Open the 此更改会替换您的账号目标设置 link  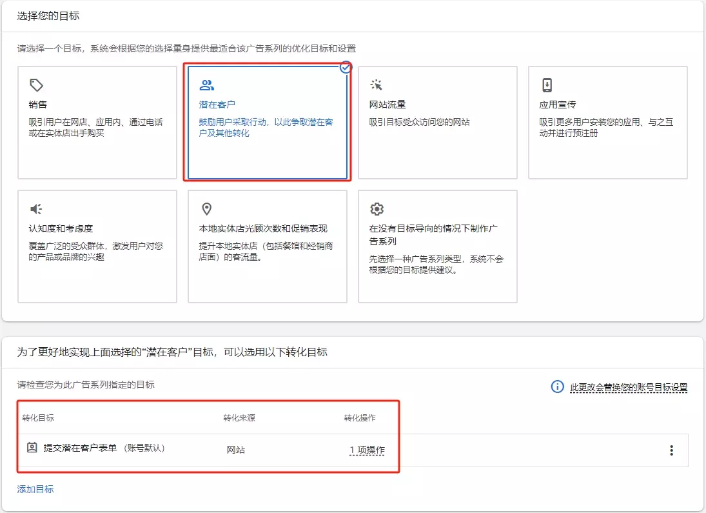click(x=629, y=387)
